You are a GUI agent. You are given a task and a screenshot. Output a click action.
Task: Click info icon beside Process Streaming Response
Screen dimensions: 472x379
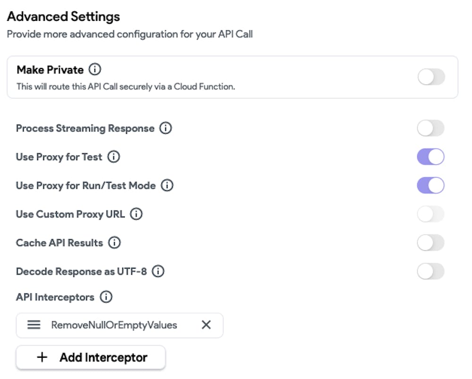coord(165,128)
